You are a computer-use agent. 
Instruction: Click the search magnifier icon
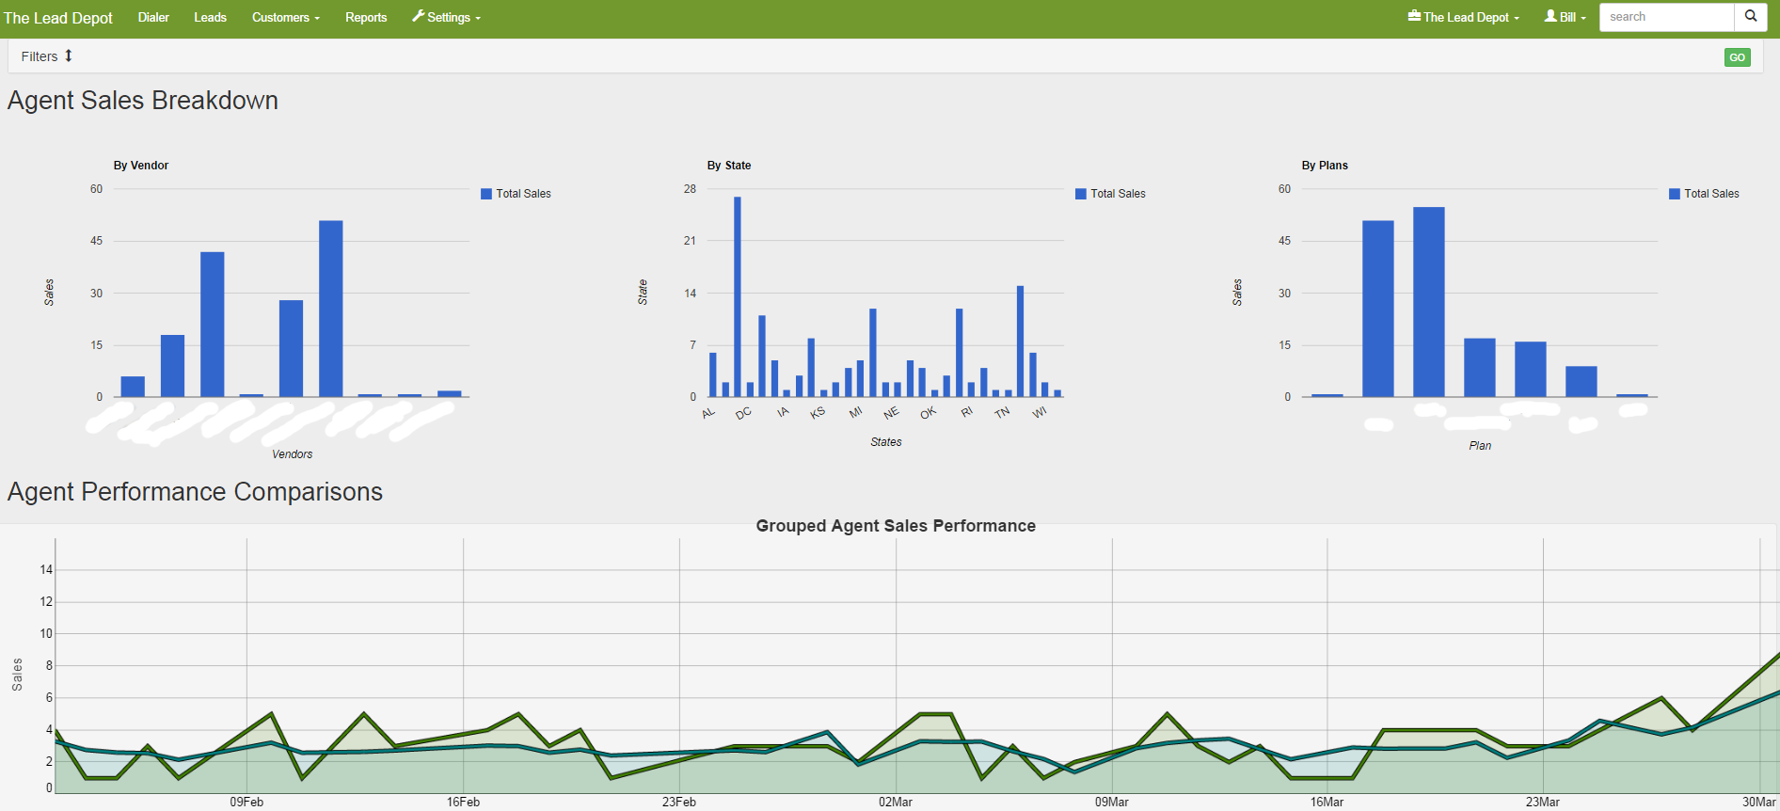click(x=1751, y=17)
